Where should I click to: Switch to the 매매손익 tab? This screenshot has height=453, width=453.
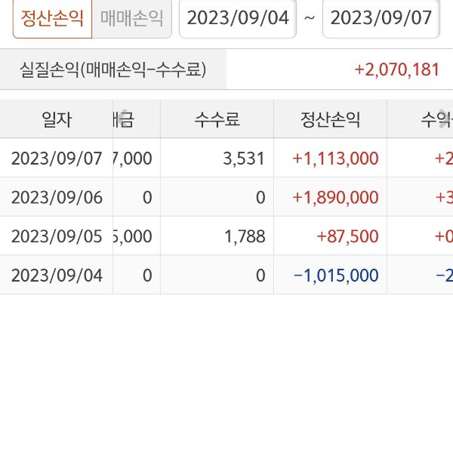pyautogui.click(x=132, y=17)
